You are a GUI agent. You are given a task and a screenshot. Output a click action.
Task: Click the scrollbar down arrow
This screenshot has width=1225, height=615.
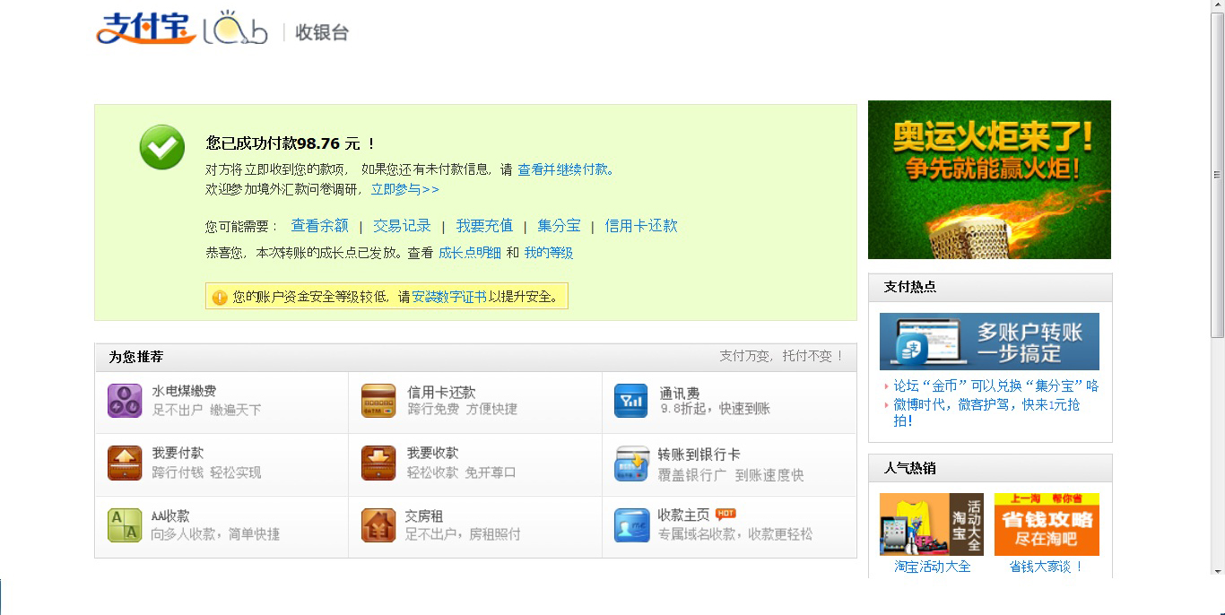1217,571
